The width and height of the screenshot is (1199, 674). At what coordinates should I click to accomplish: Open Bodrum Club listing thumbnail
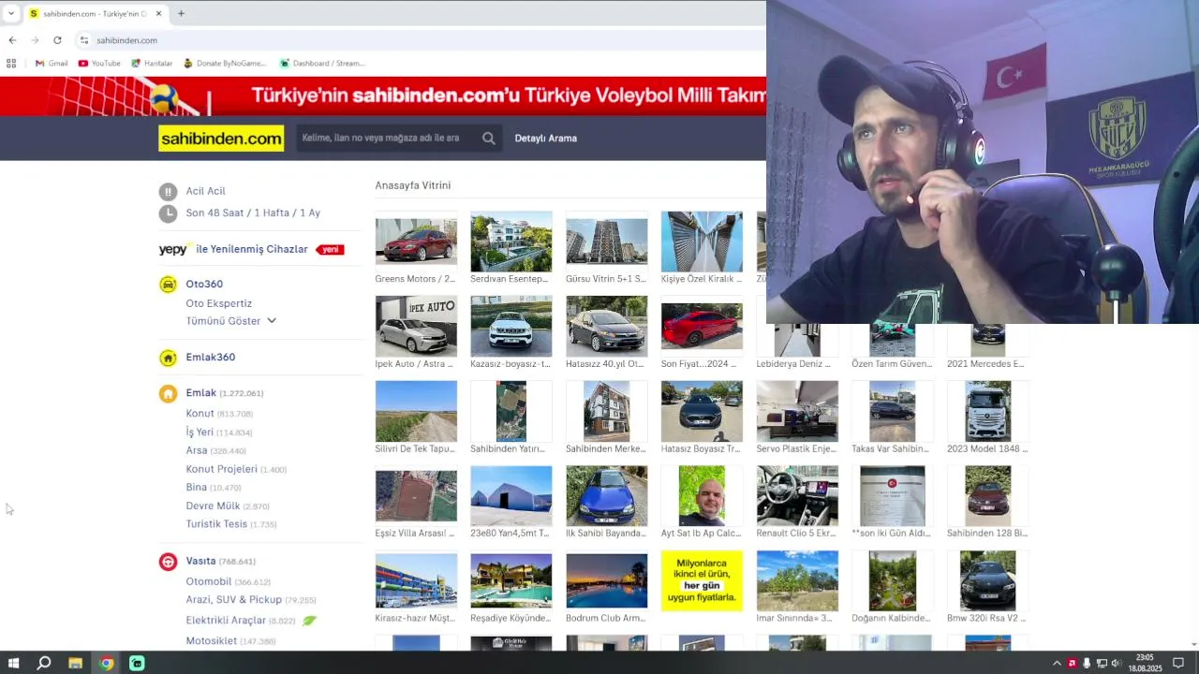[x=606, y=581]
